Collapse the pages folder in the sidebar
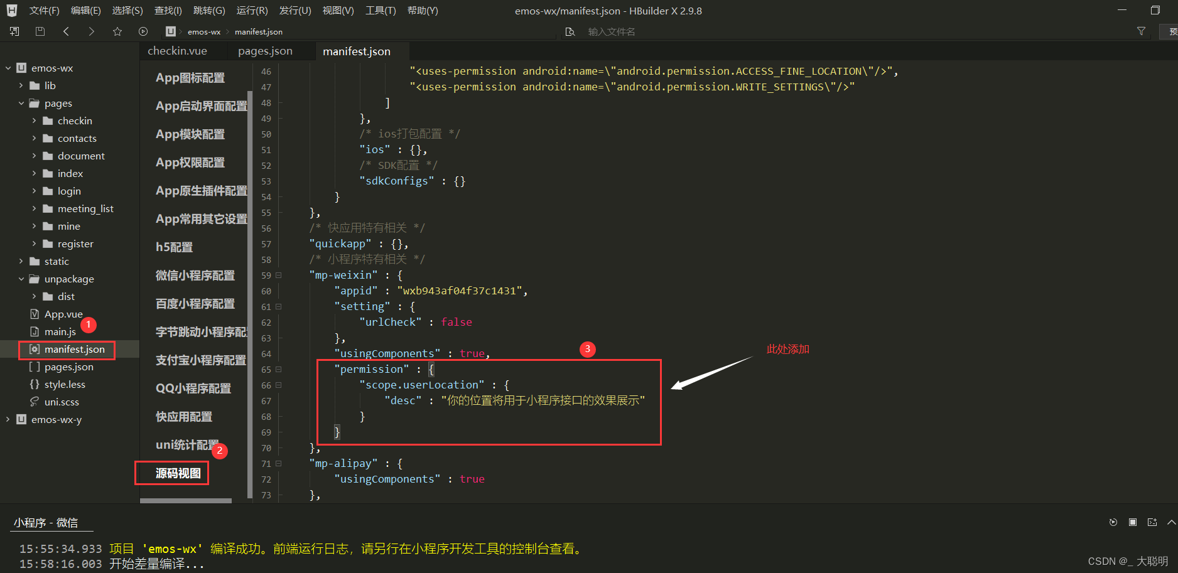This screenshot has width=1178, height=573. 21,103
